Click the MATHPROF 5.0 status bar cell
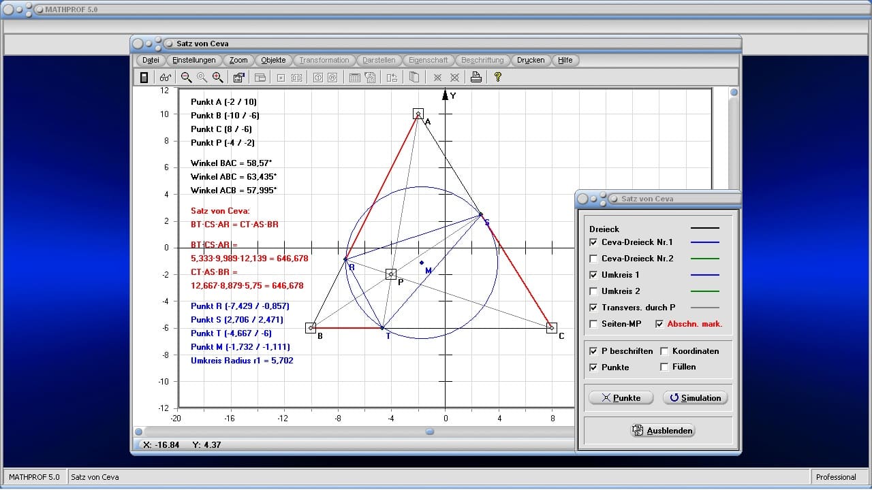Screen dimensions: 872x490 click(x=35, y=477)
